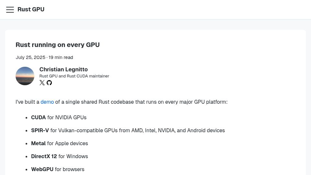
Task: Follow the "demo" hyperlink
Action: click(47, 102)
